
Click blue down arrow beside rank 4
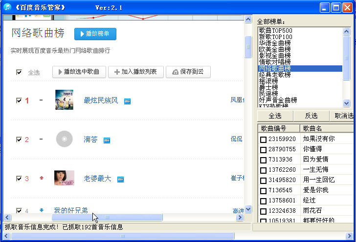pyautogui.click(x=41, y=210)
